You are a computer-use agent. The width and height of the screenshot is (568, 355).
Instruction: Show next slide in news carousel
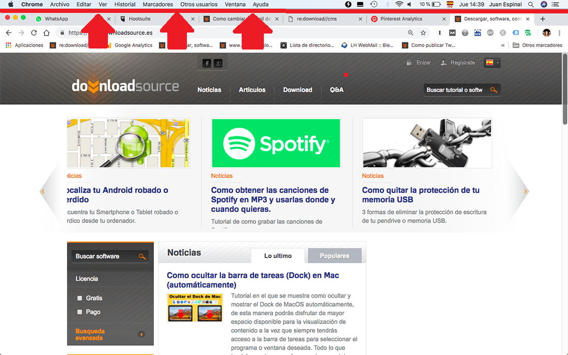[x=525, y=191]
